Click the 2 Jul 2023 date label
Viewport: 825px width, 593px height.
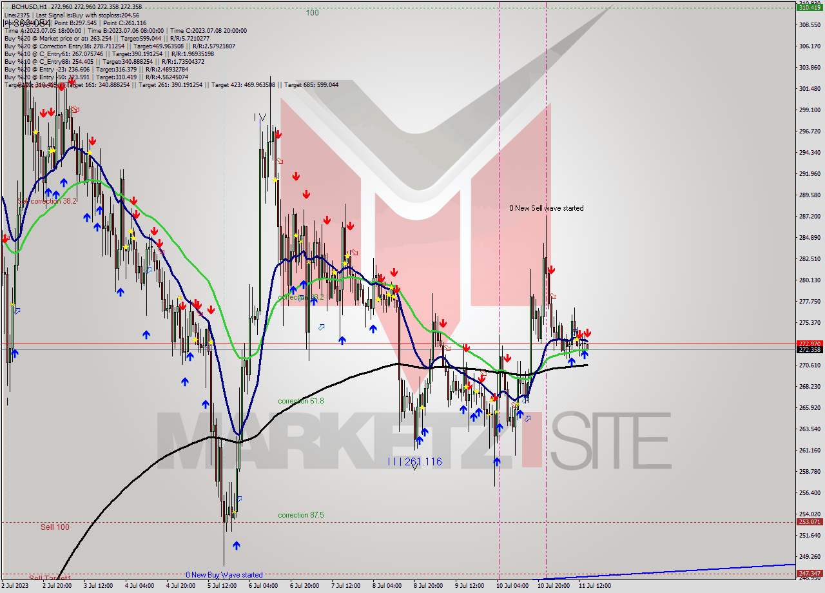[x=15, y=586]
